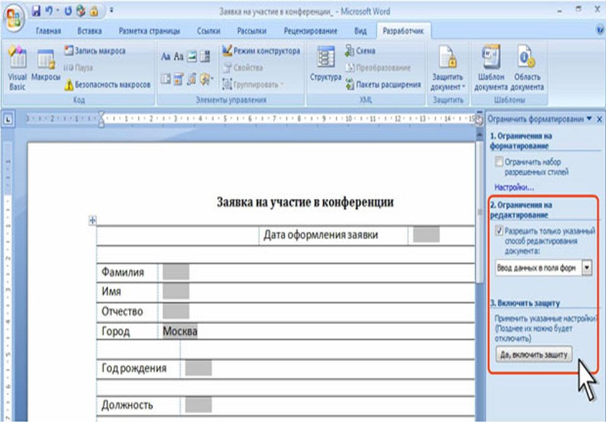The image size is (606, 422).
Task: Switch to Главная tab
Action: (x=49, y=31)
